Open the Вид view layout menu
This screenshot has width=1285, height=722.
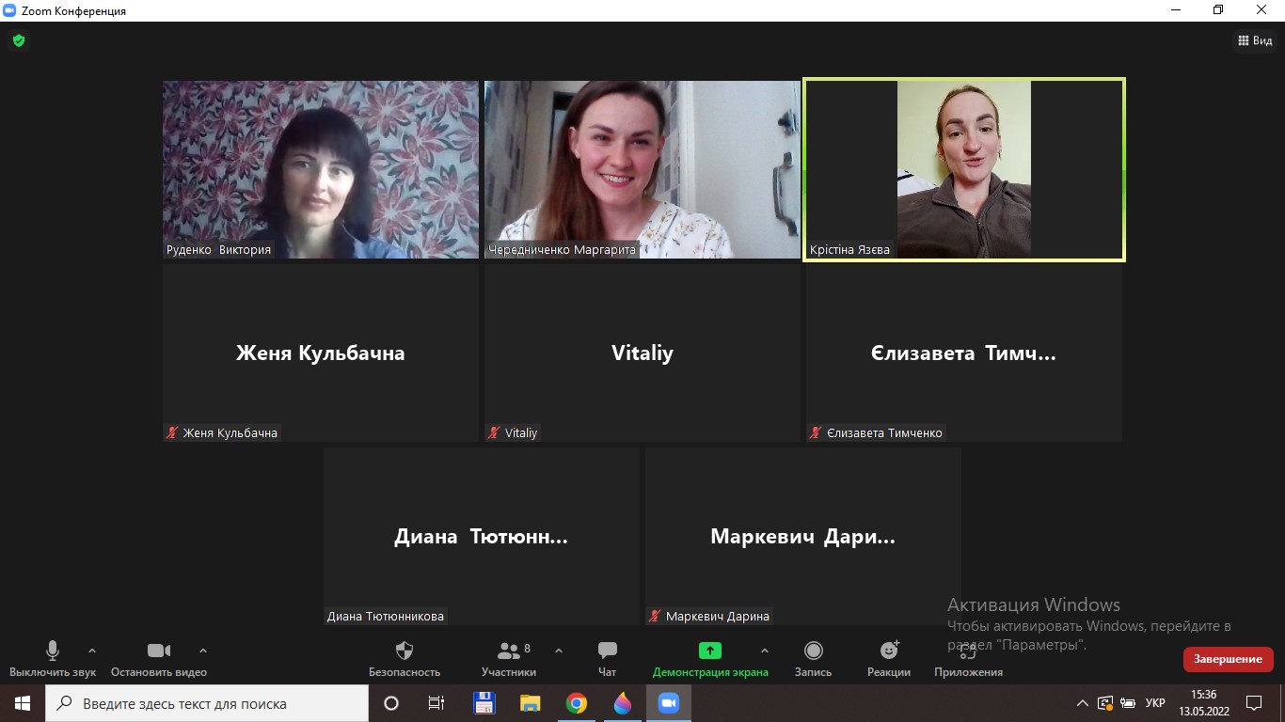pos(1254,40)
